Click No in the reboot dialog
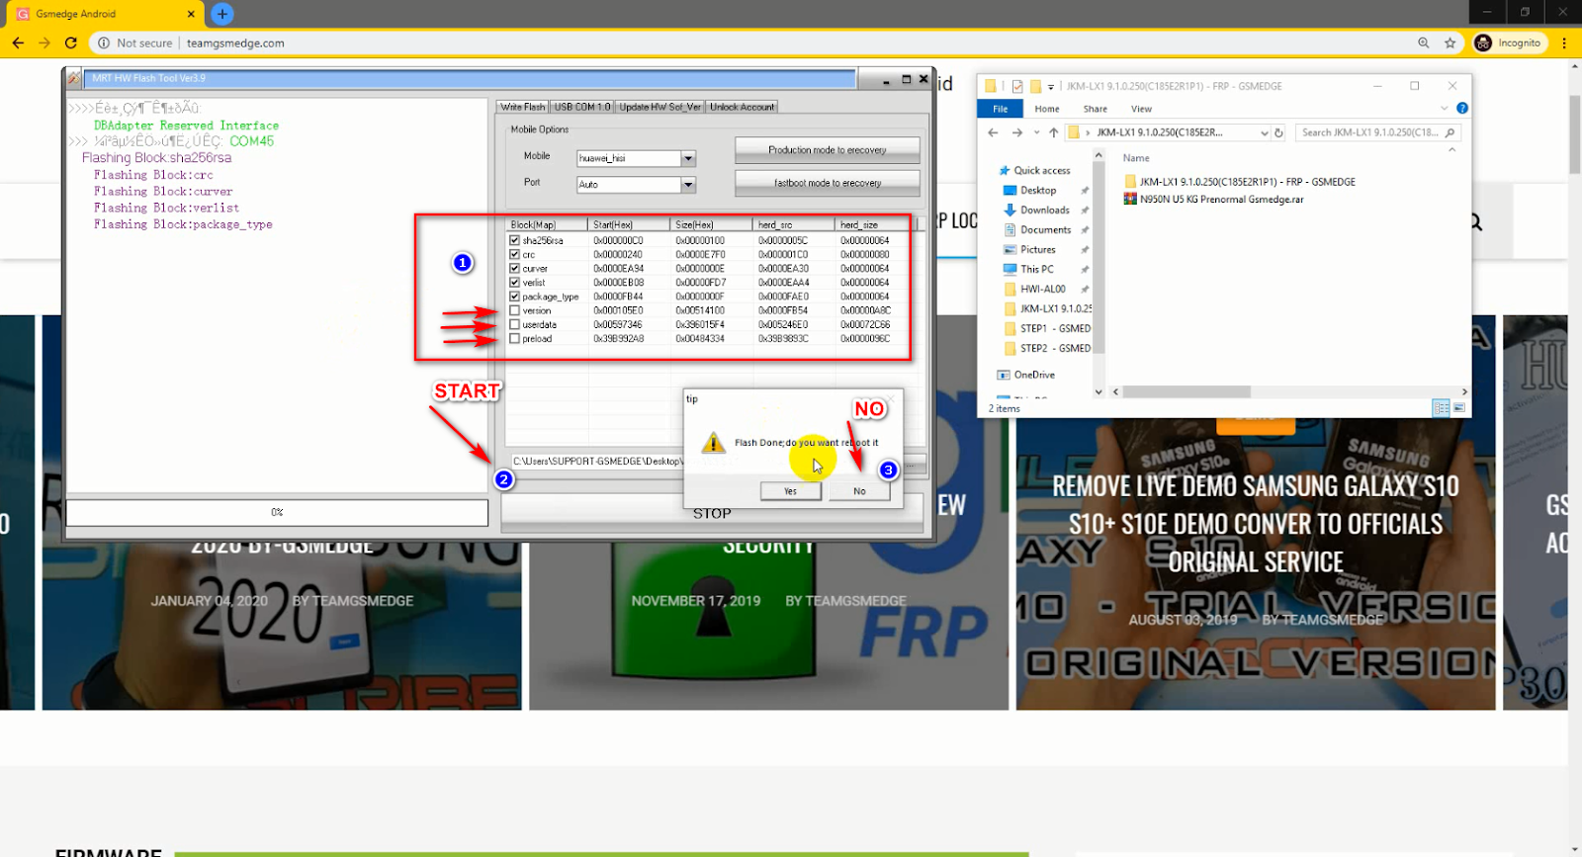This screenshot has width=1582, height=857. (x=859, y=491)
